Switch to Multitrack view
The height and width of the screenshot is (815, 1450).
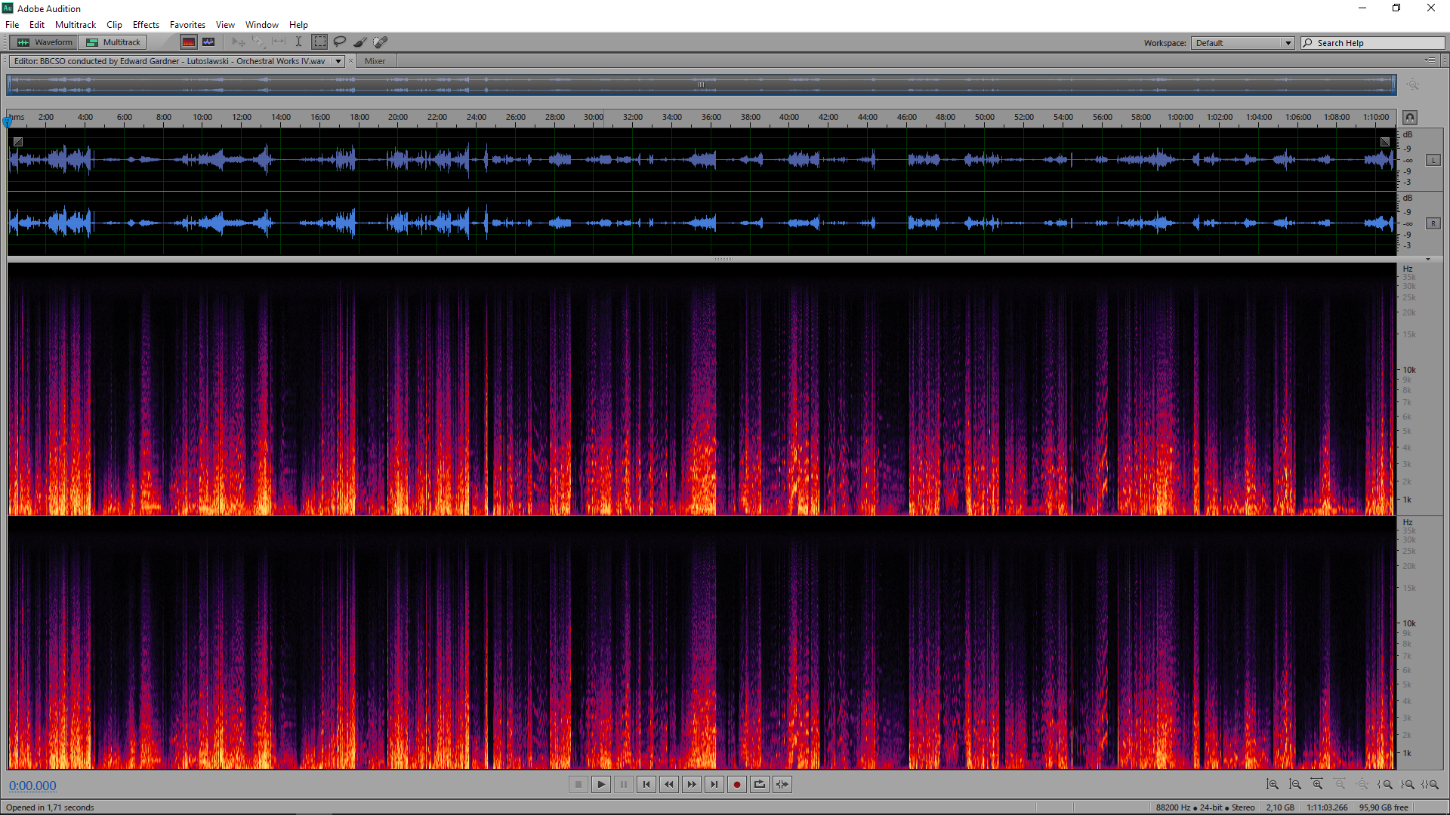tap(113, 42)
